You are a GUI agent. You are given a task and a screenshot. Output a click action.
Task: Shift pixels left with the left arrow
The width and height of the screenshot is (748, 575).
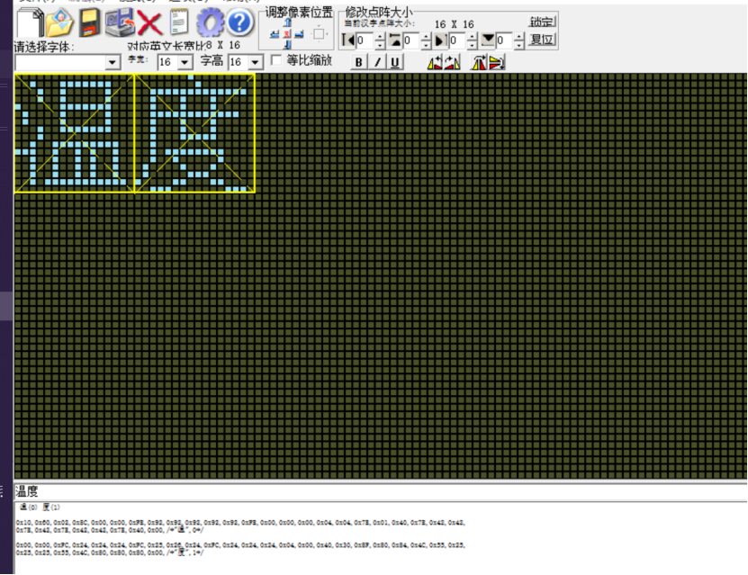coord(275,34)
